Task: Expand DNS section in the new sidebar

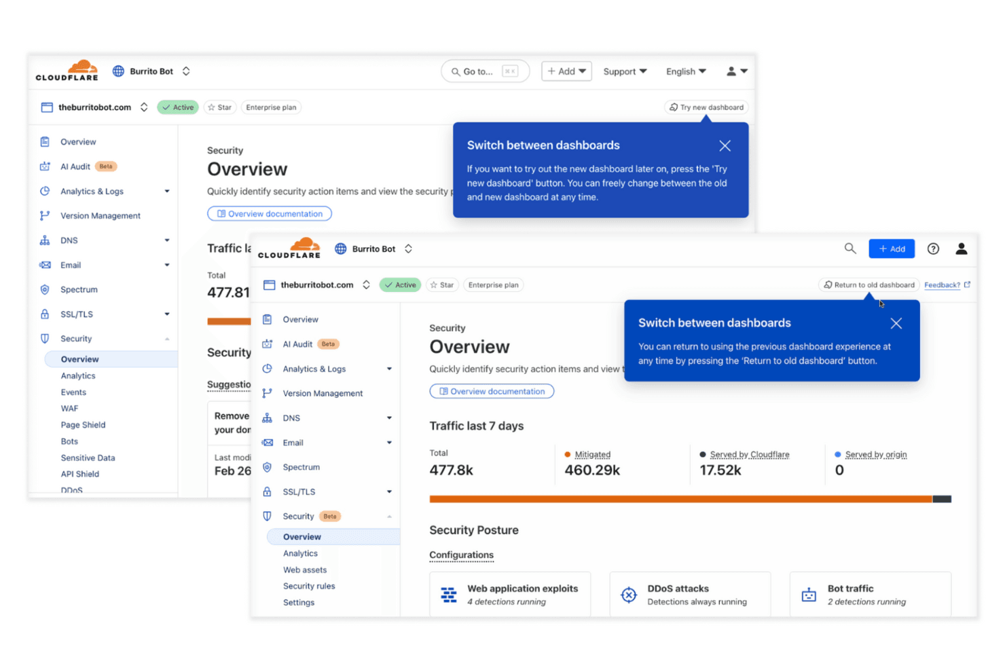Action: pyautogui.click(x=389, y=418)
